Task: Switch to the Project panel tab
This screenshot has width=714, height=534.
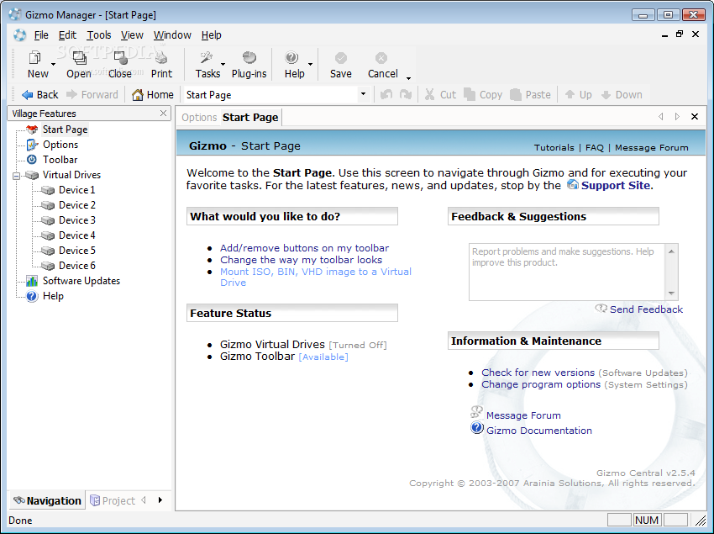Action: point(113,500)
